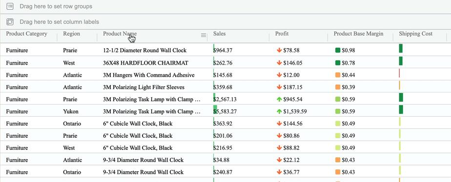Click the green up arrow beside $1,539.59
Screen dimensions: 451x182
click(279, 111)
